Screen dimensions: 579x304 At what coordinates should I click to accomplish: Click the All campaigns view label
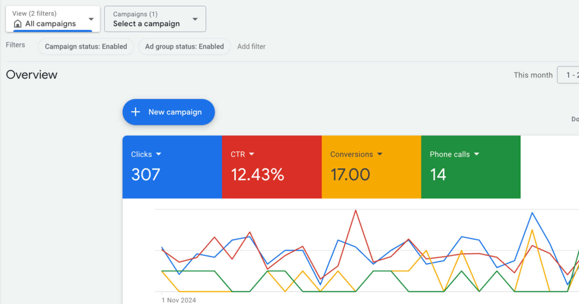pyautogui.click(x=51, y=24)
